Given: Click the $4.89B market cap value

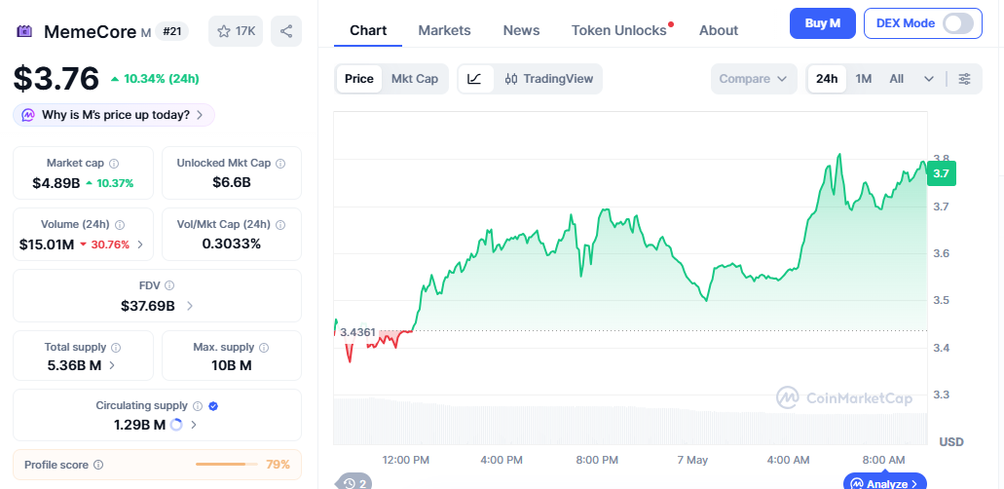Looking at the screenshot, I should tap(56, 183).
